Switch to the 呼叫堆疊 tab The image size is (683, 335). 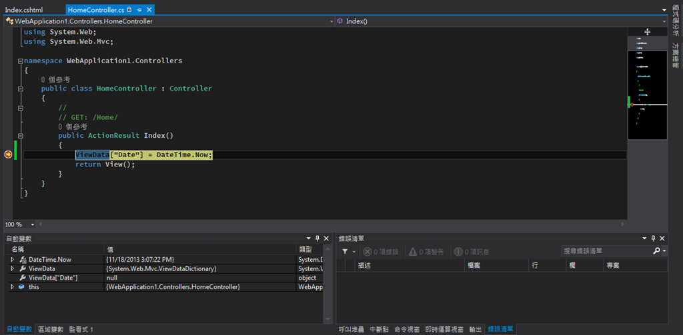[352, 330]
